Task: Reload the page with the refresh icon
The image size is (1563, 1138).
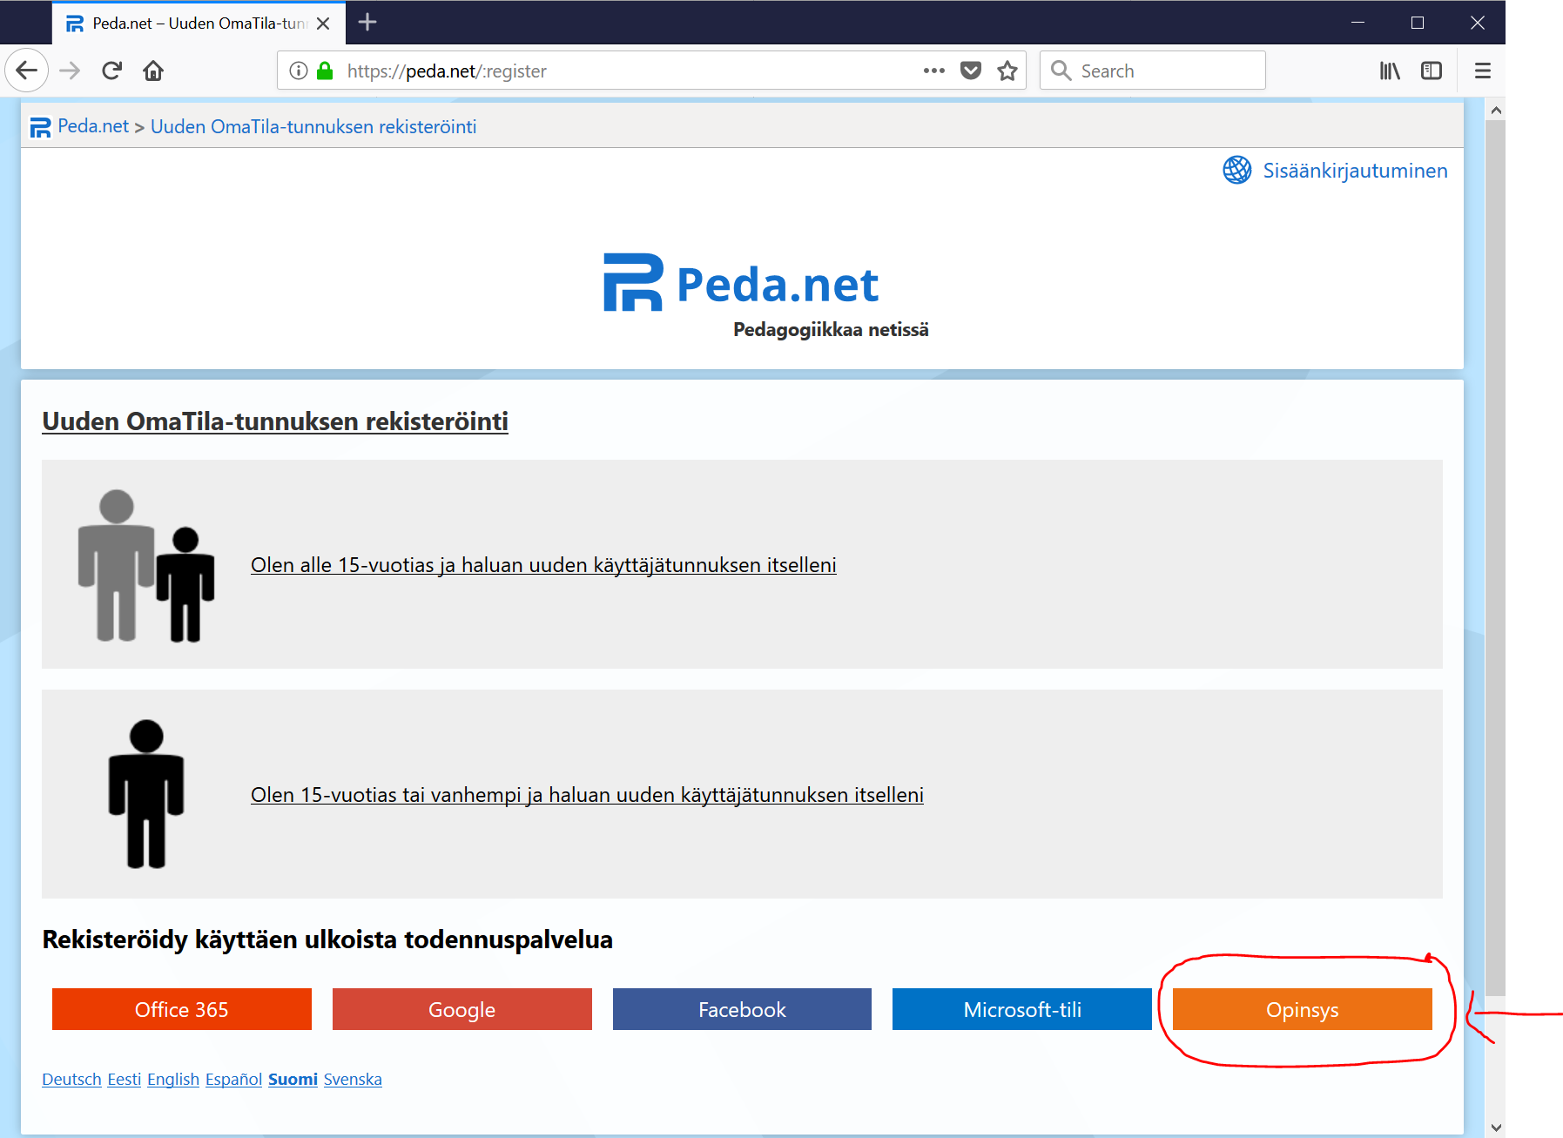Action: pos(111,71)
